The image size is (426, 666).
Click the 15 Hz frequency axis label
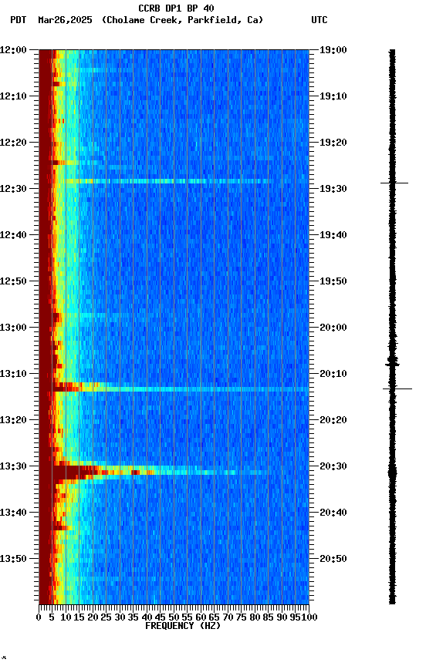coord(79,618)
